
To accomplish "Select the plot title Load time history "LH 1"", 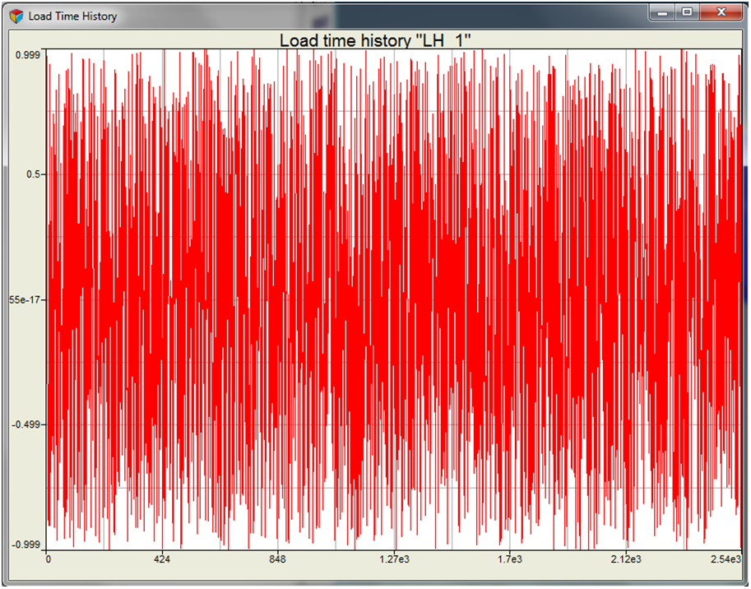I will pos(374,40).
